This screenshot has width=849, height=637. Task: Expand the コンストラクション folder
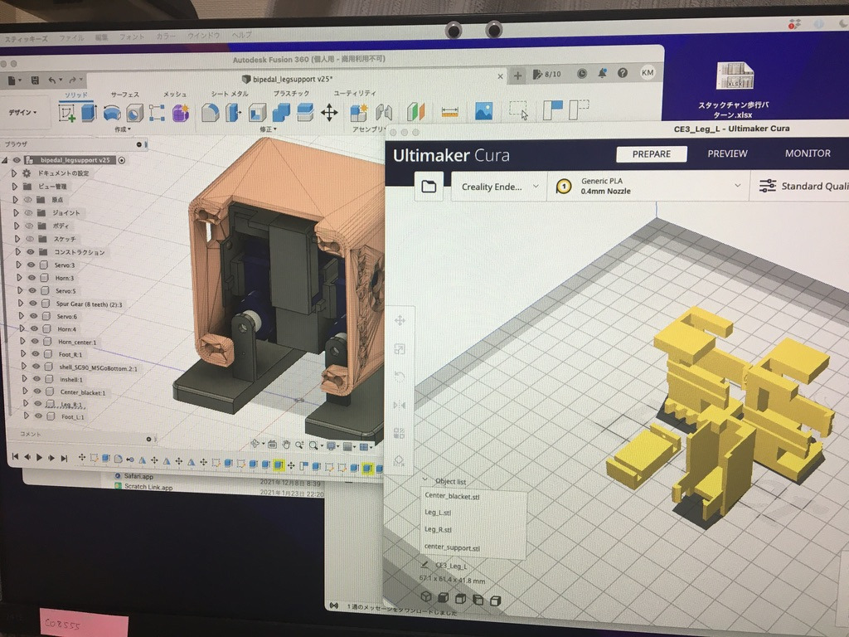point(18,252)
